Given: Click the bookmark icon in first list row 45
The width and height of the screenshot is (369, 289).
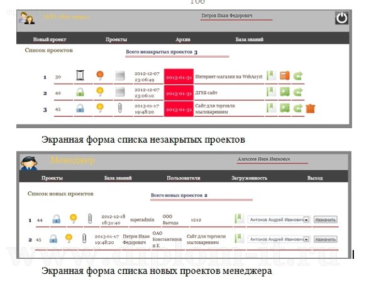Looking at the screenshot, I should (x=271, y=108).
